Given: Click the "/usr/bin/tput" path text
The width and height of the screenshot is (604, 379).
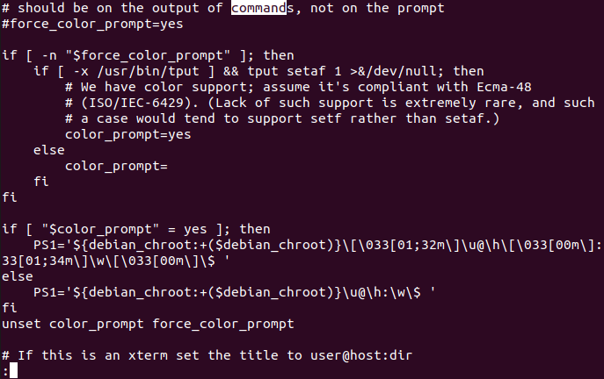Looking at the screenshot, I should pos(149,71).
